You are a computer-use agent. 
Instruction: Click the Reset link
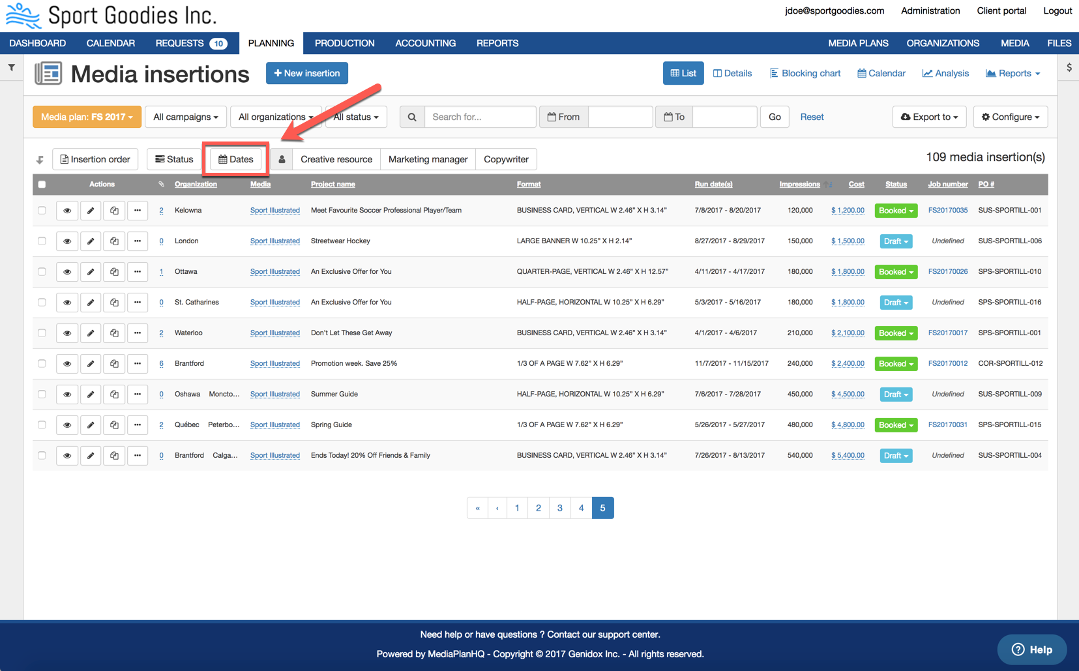coord(812,117)
